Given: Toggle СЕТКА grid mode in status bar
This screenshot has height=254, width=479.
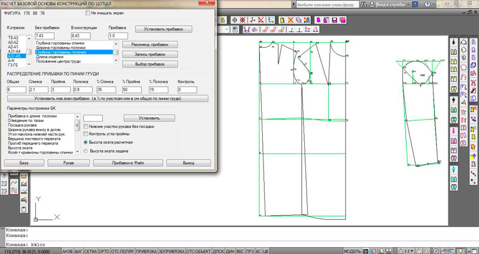Looking at the screenshot, I should [x=91, y=251].
